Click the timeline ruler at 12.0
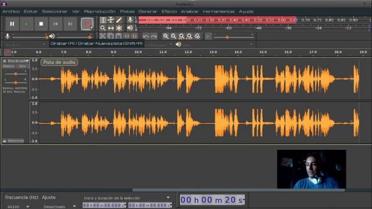 (188, 52)
